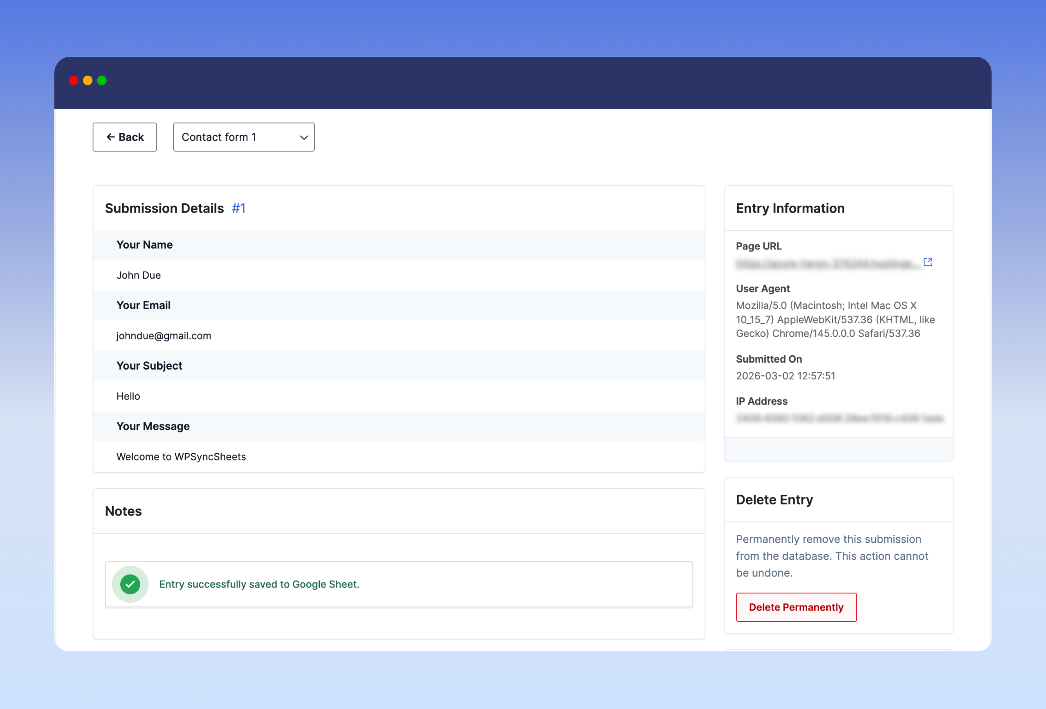
Task: Open Page URL external link icon
Action: click(x=928, y=262)
